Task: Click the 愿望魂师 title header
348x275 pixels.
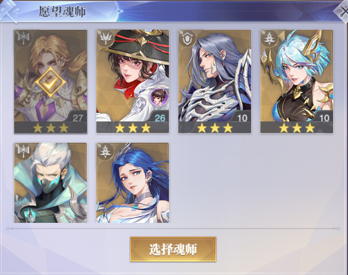Action: 62,11
